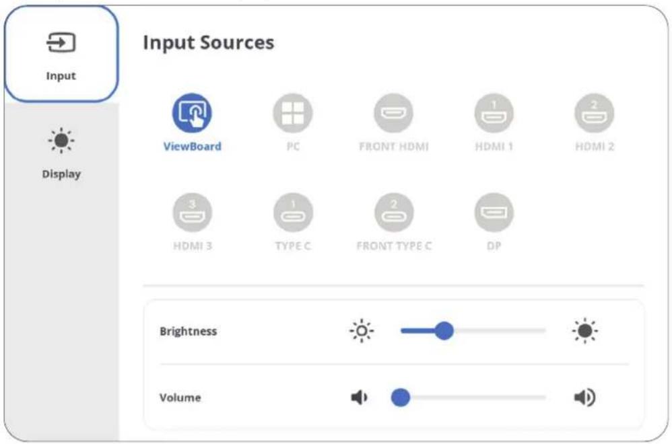Select HDMI 1 input source
Screen dimensions: 672x444
point(494,113)
